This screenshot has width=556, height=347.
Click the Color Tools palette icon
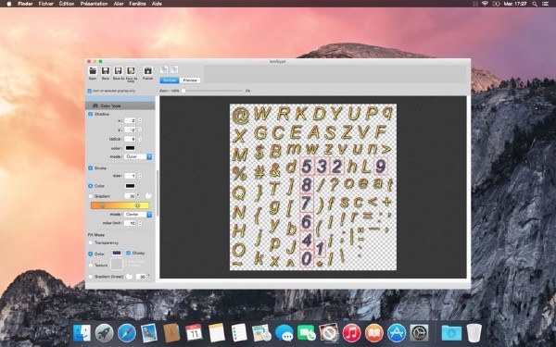(95, 105)
